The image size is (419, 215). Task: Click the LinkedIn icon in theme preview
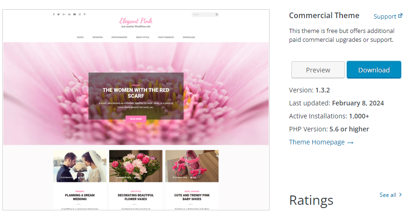69,14
